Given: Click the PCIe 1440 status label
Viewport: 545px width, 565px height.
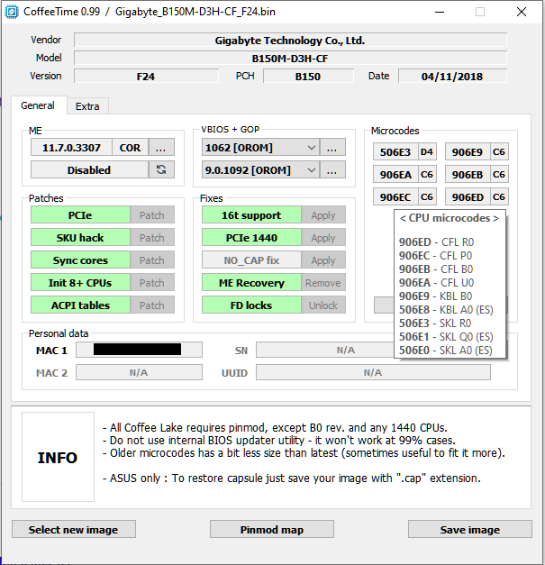Looking at the screenshot, I should click(x=251, y=238).
